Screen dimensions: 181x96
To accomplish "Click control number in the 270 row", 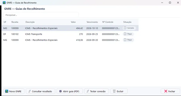I will pyautogui.click(x=111, y=34).
